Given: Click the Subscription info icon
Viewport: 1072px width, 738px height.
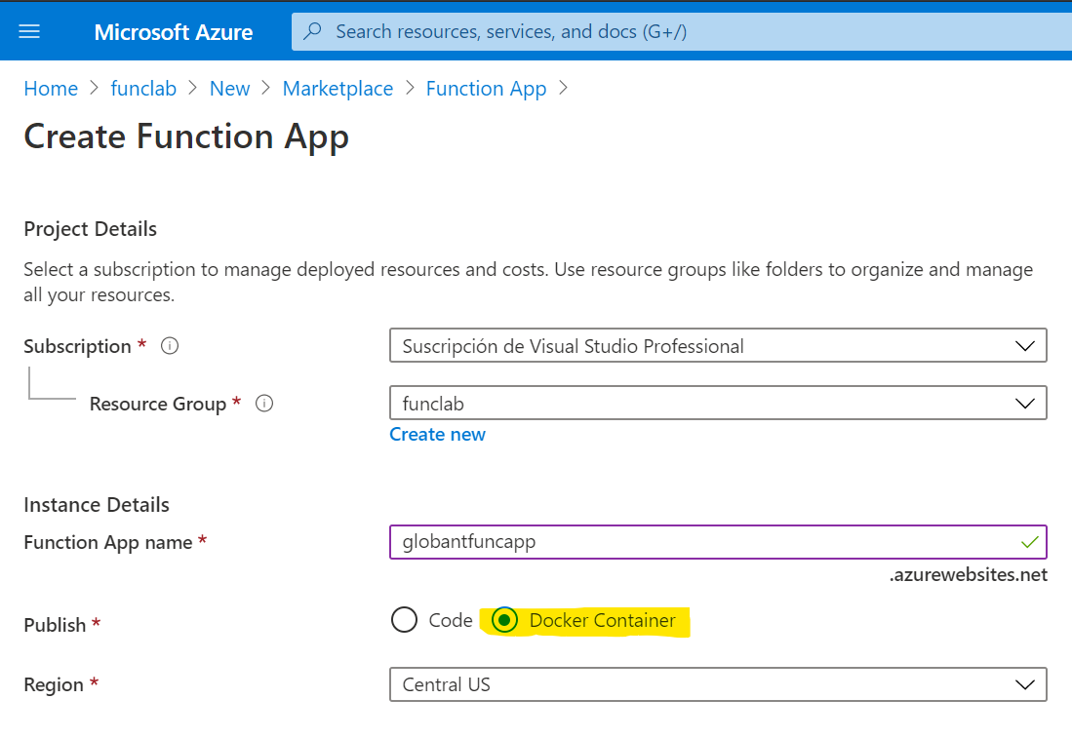Looking at the screenshot, I should (170, 346).
